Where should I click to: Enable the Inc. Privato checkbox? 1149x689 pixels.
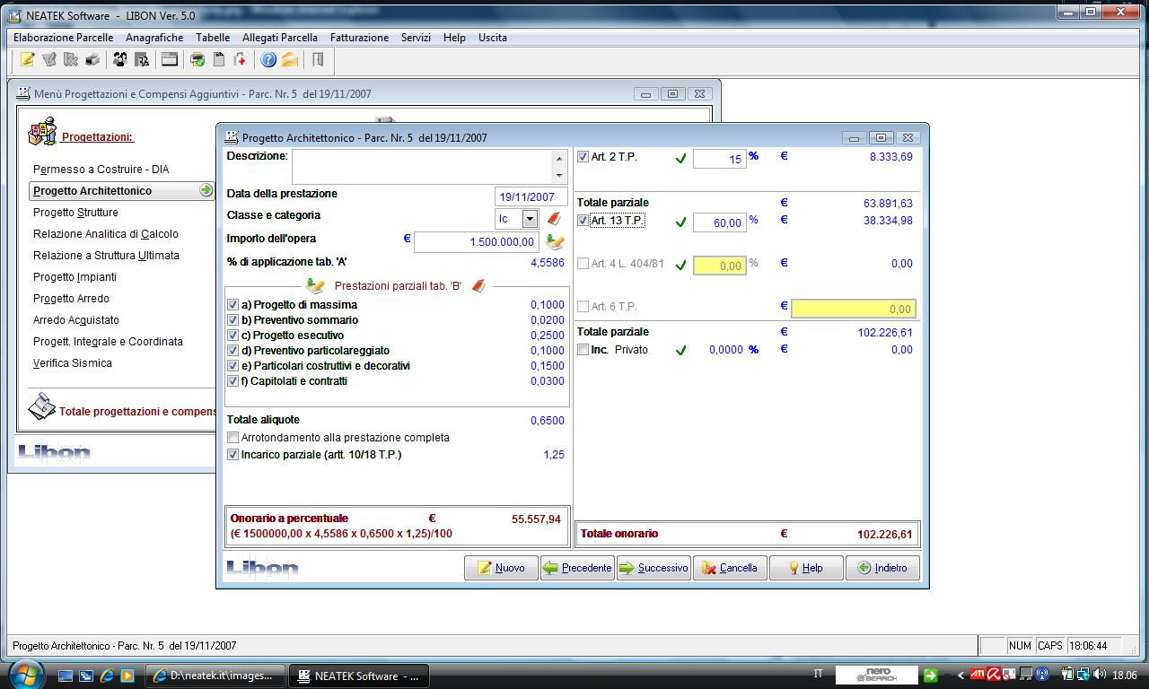[x=583, y=350]
